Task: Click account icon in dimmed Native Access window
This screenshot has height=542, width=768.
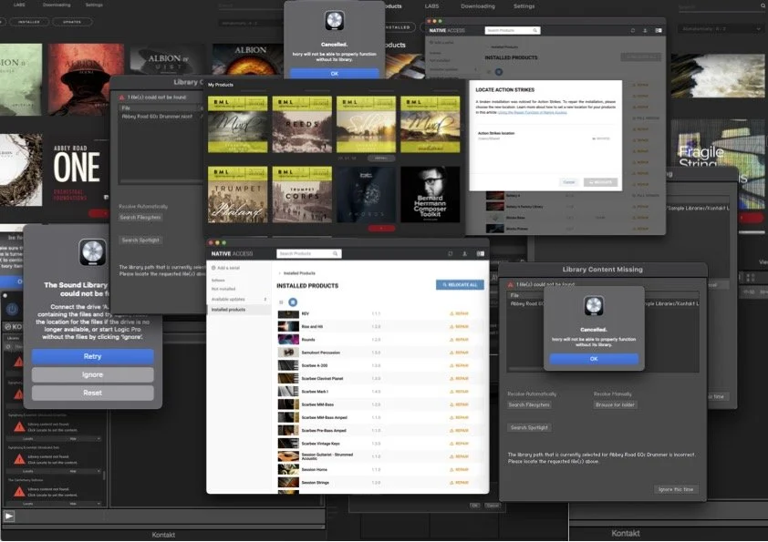Action: coord(645,30)
